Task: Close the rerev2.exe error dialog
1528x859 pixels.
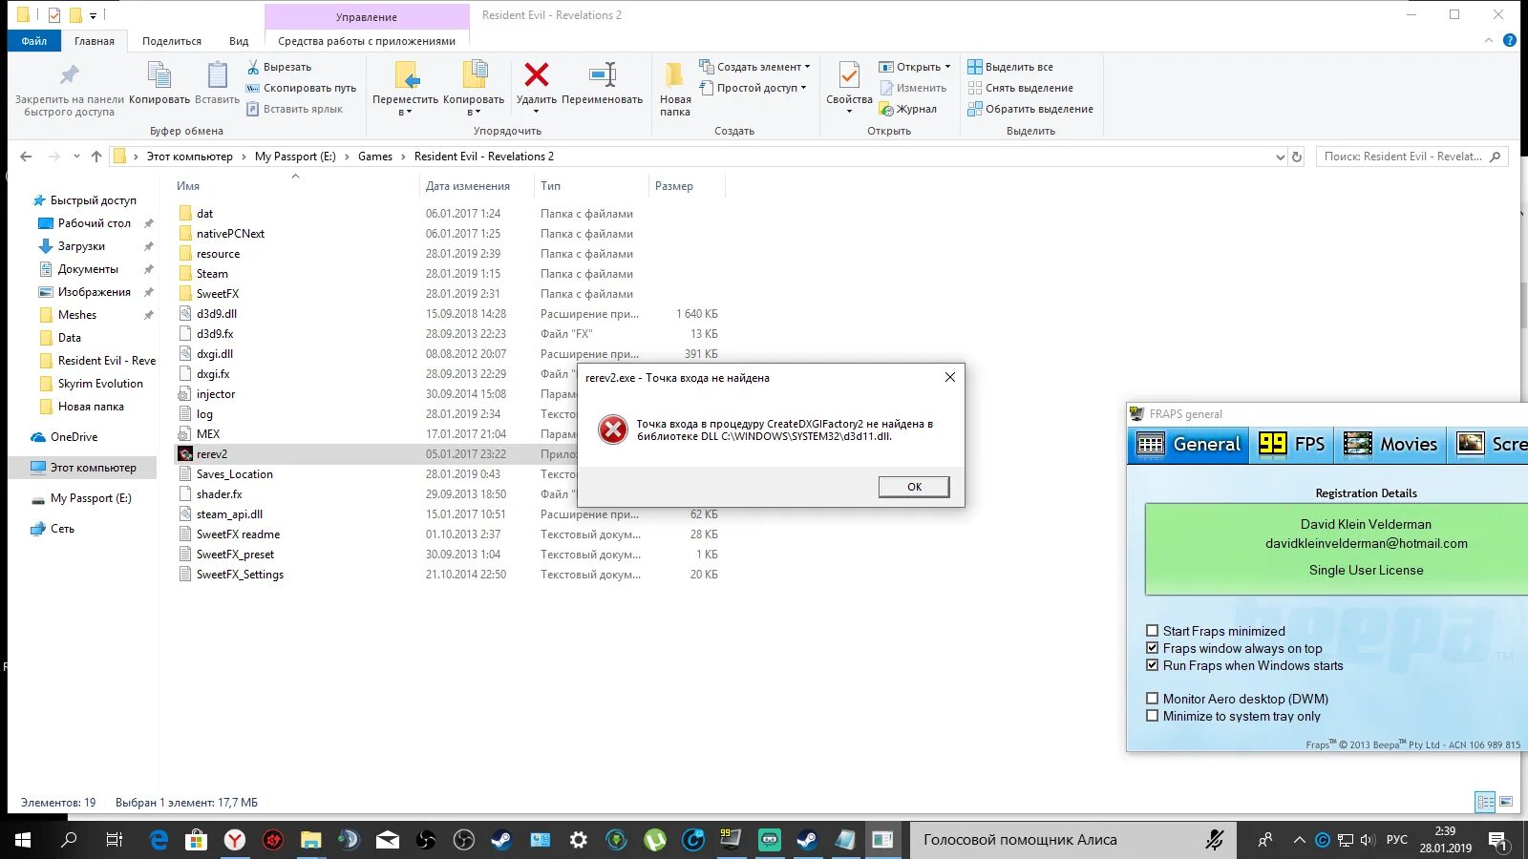Action: tap(949, 377)
